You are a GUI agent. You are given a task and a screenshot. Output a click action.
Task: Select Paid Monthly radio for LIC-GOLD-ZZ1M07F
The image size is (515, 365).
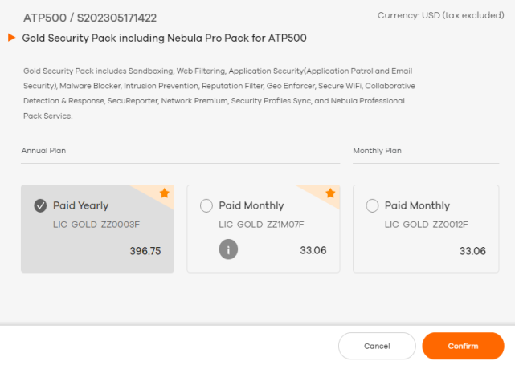coord(206,205)
